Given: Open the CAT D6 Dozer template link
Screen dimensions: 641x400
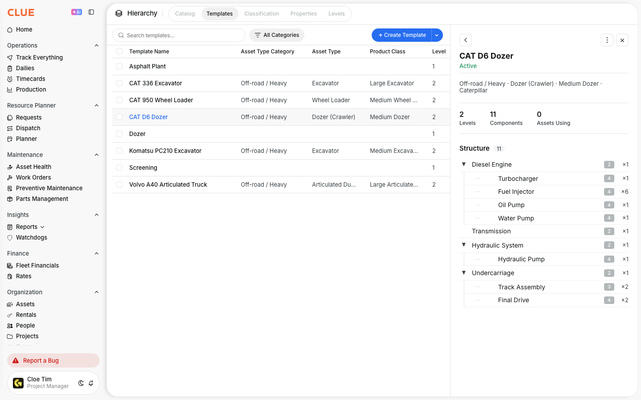Looking at the screenshot, I should tap(148, 117).
